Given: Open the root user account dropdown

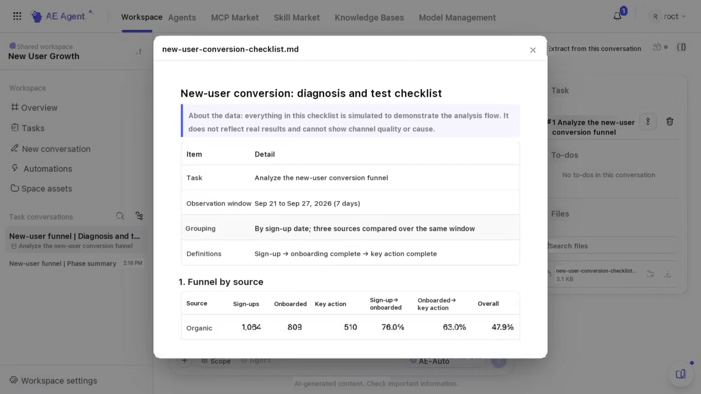Looking at the screenshot, I should 668,17.
